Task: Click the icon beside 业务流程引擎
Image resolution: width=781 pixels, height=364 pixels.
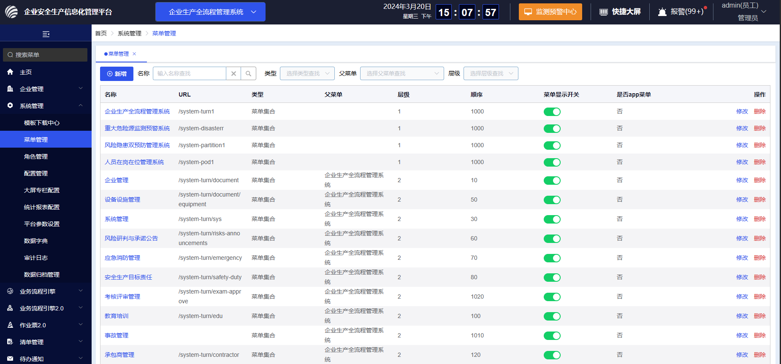Action: tap(10, 291)
